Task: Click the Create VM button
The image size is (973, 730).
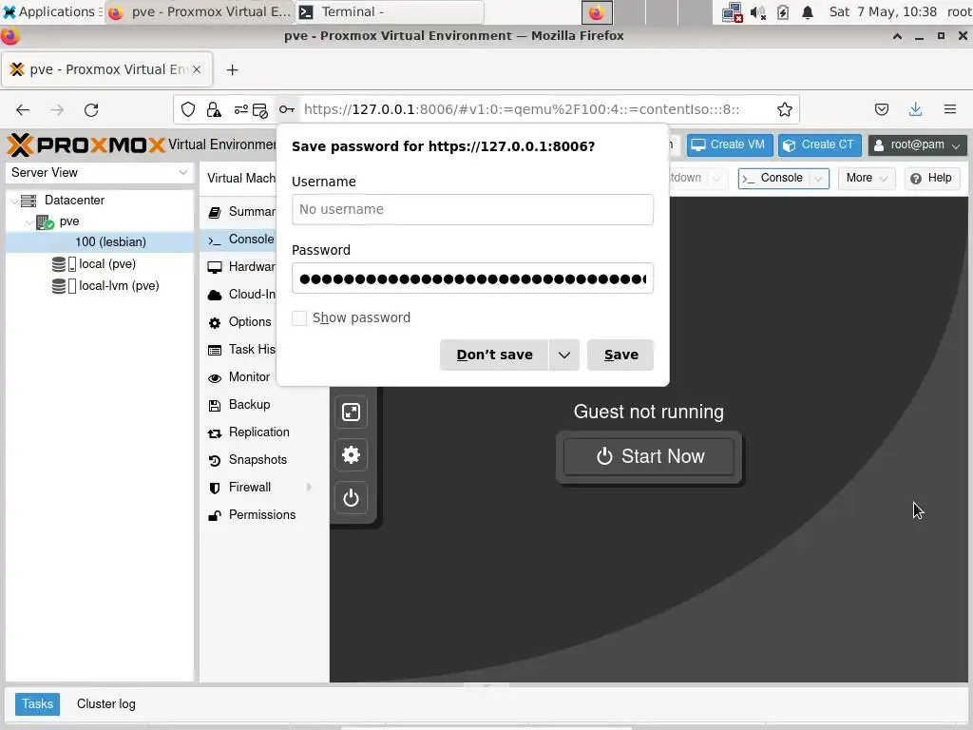Action: tap(729, 145)
